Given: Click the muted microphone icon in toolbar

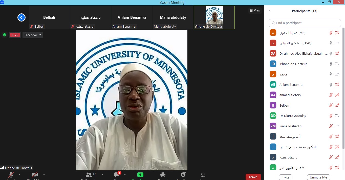Looking at the screenshot, I should (x=11, y=175).
